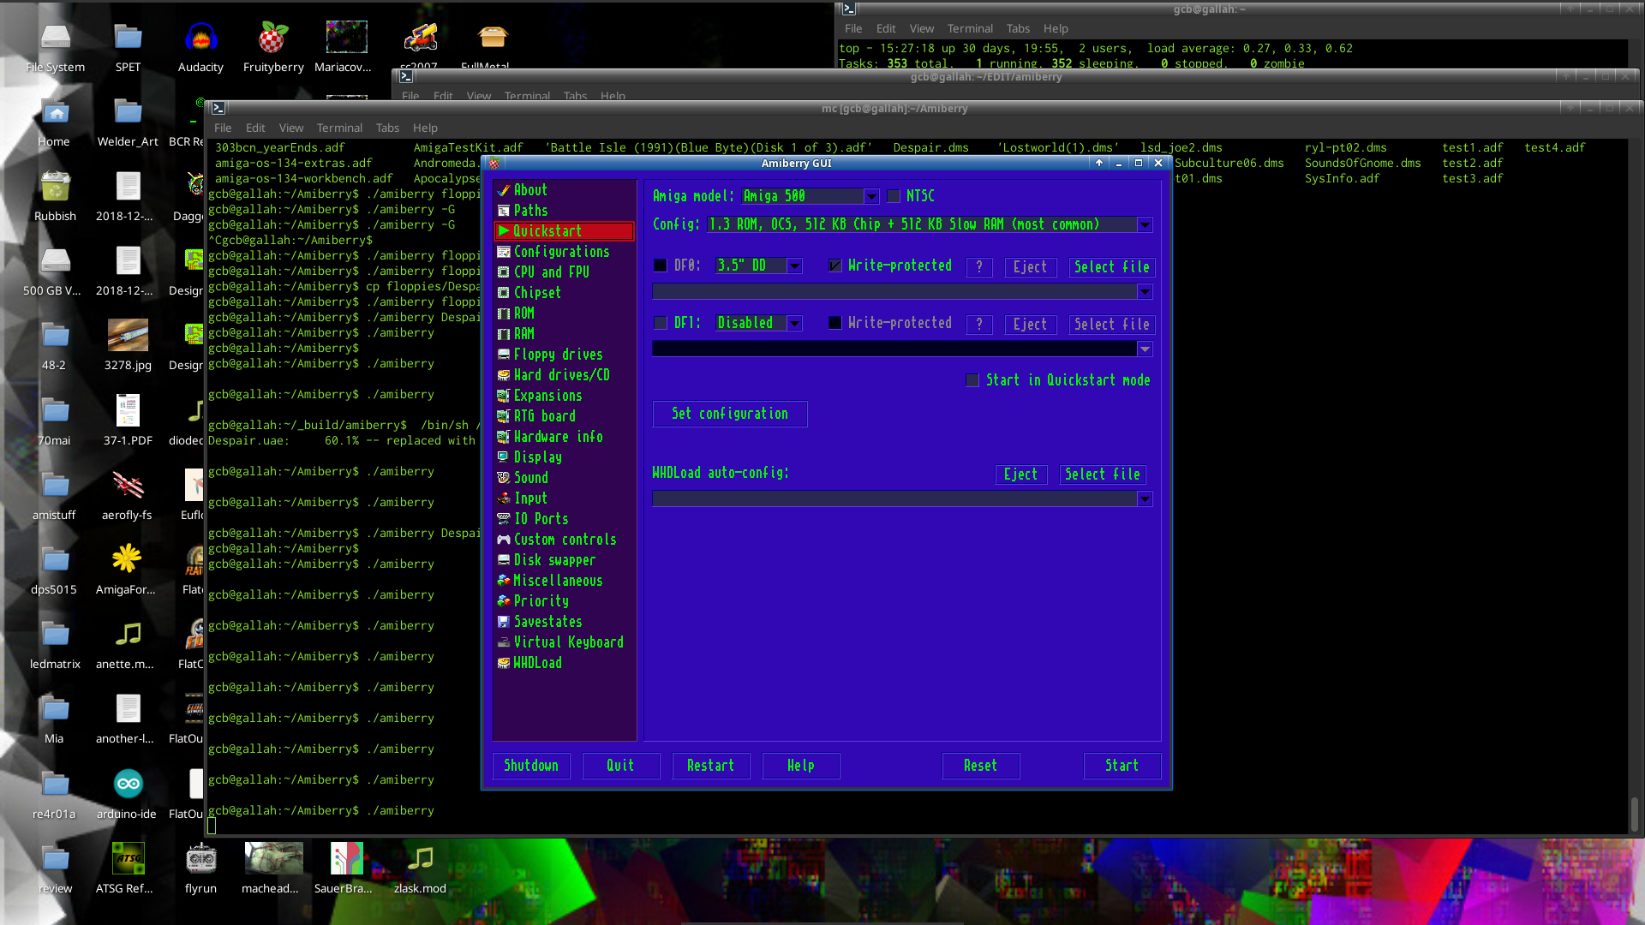Viewport: 1645px width, 925px height.
Task: Open the About panel in Amiberry sidebar
Action: click(564, 190)
